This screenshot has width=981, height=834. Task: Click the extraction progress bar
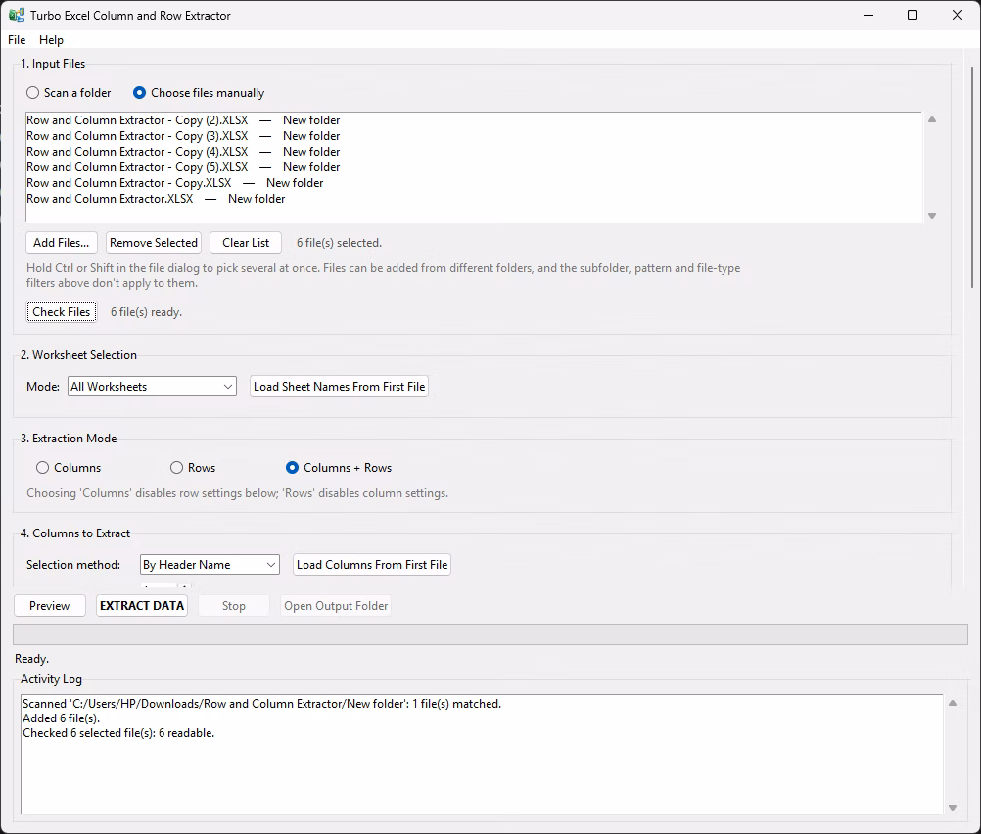coord(490,634)
